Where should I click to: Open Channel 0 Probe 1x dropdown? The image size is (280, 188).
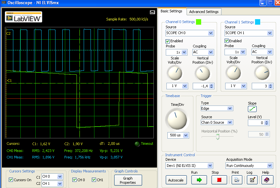point(177,52)
